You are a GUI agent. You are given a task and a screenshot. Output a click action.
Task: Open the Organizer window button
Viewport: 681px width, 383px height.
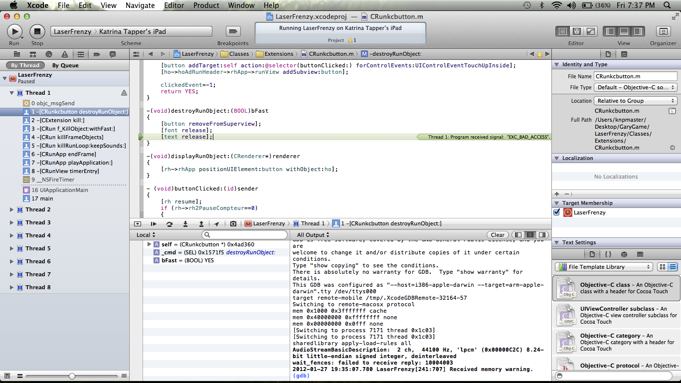click(663, 31)
